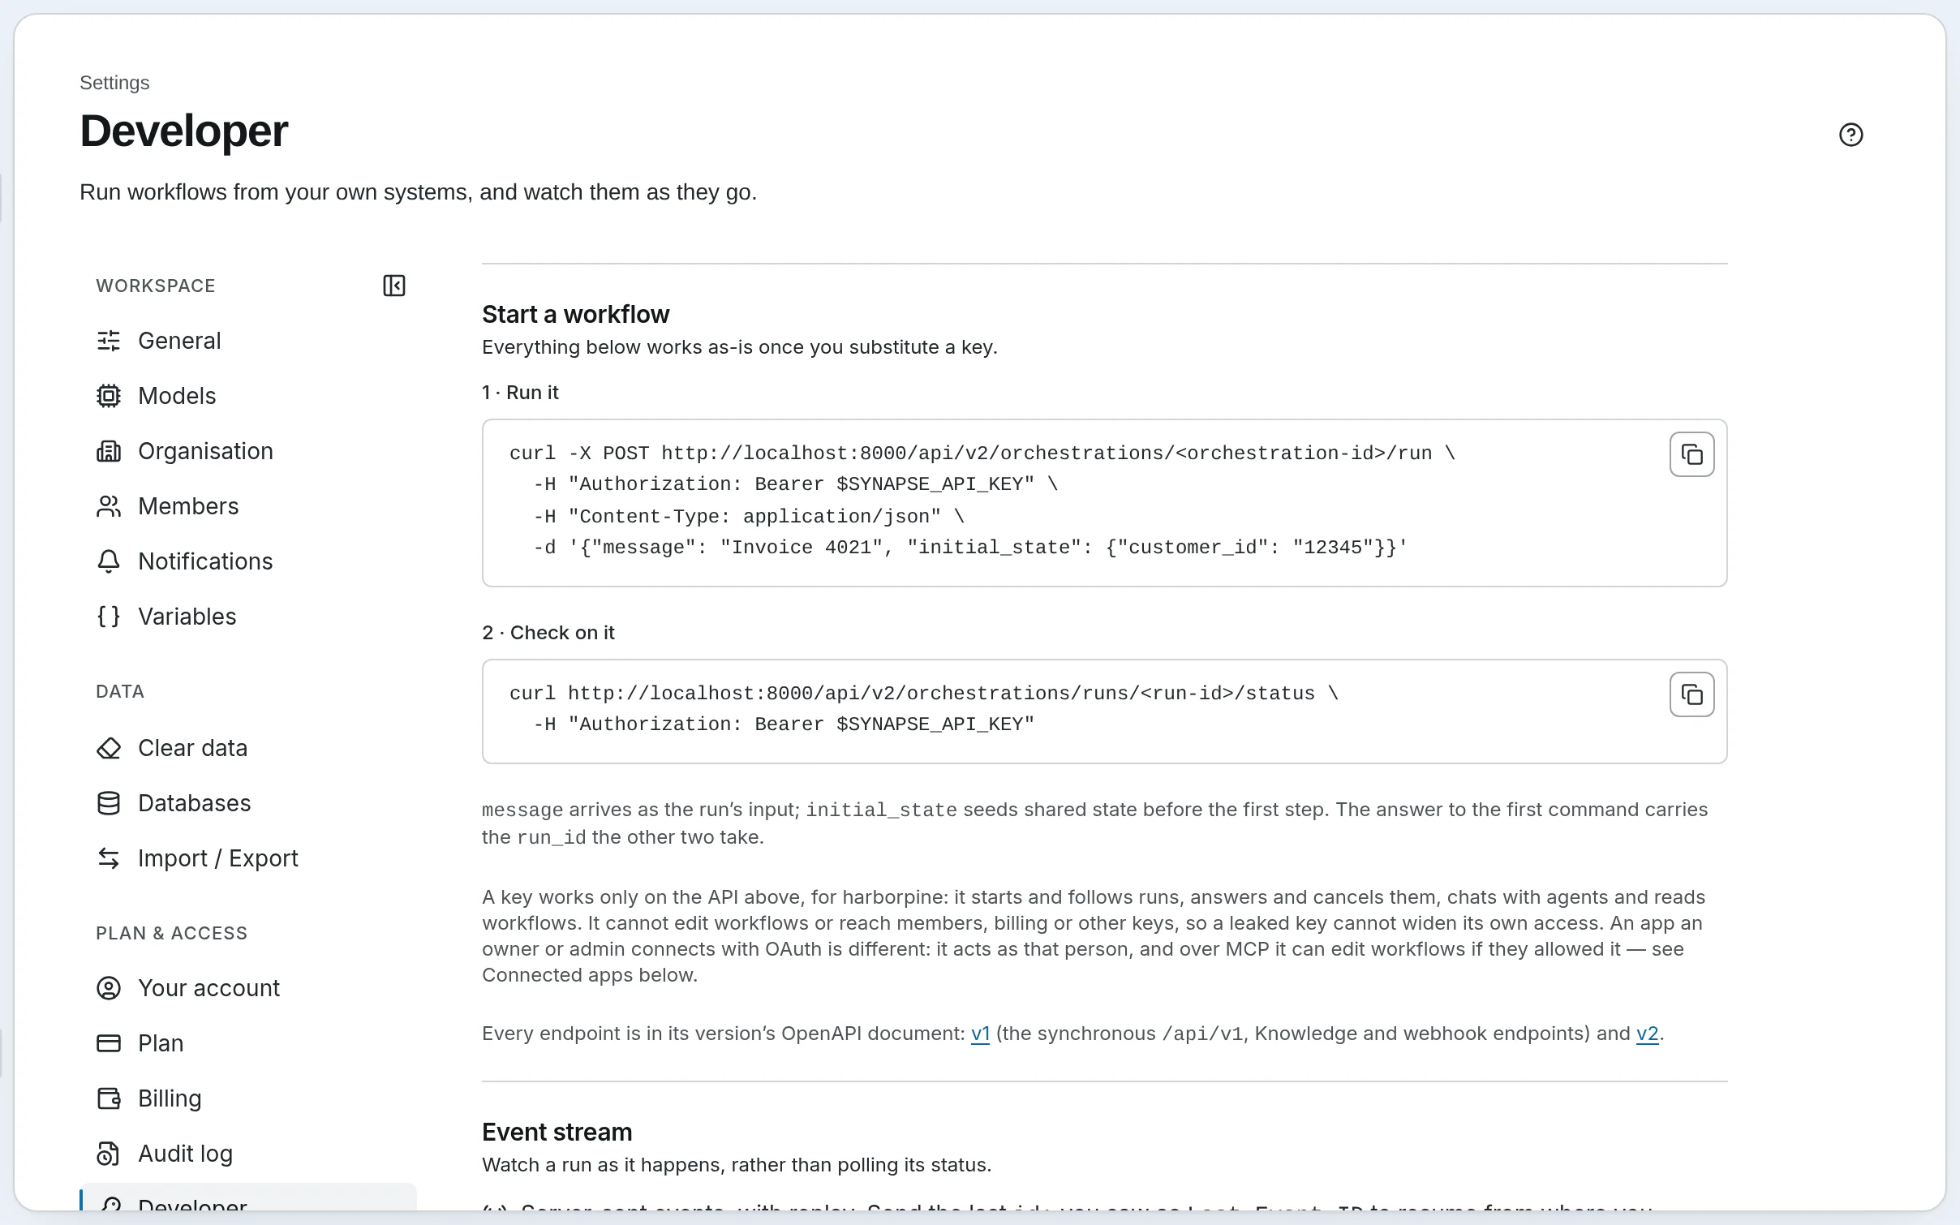
Task: Click the Settings breadcrumb
Action: [x=114, y=83]
